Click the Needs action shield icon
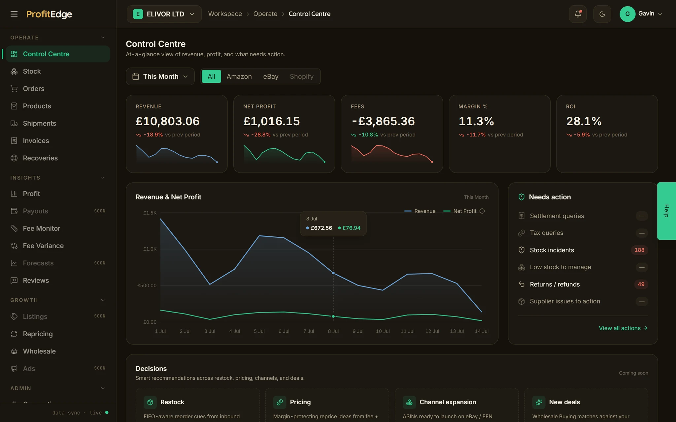Image resolution: width=676 pixels, height=422 pixels. click(x=522, y=197)
